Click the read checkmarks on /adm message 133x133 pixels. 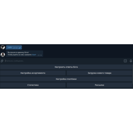(20, 48)
